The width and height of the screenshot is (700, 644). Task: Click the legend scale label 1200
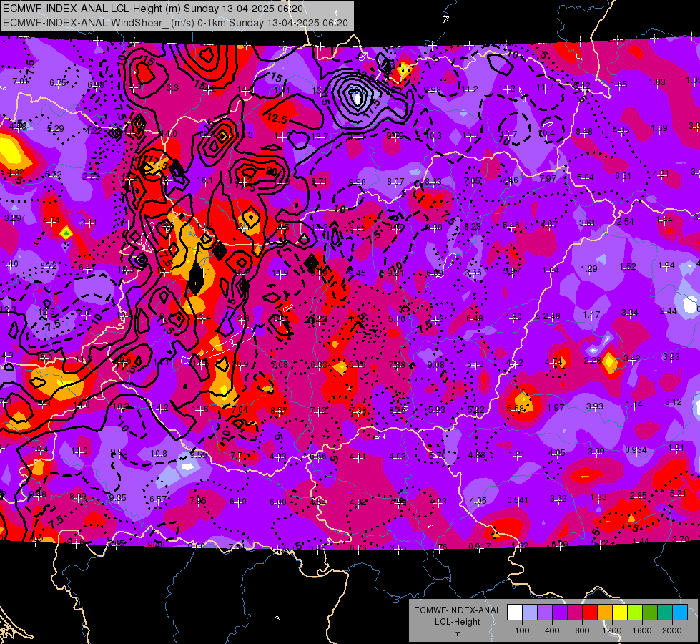tap(612, 630)
